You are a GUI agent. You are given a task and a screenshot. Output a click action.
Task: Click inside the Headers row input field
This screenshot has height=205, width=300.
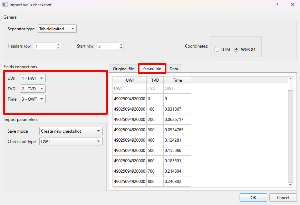coord(45,45)
